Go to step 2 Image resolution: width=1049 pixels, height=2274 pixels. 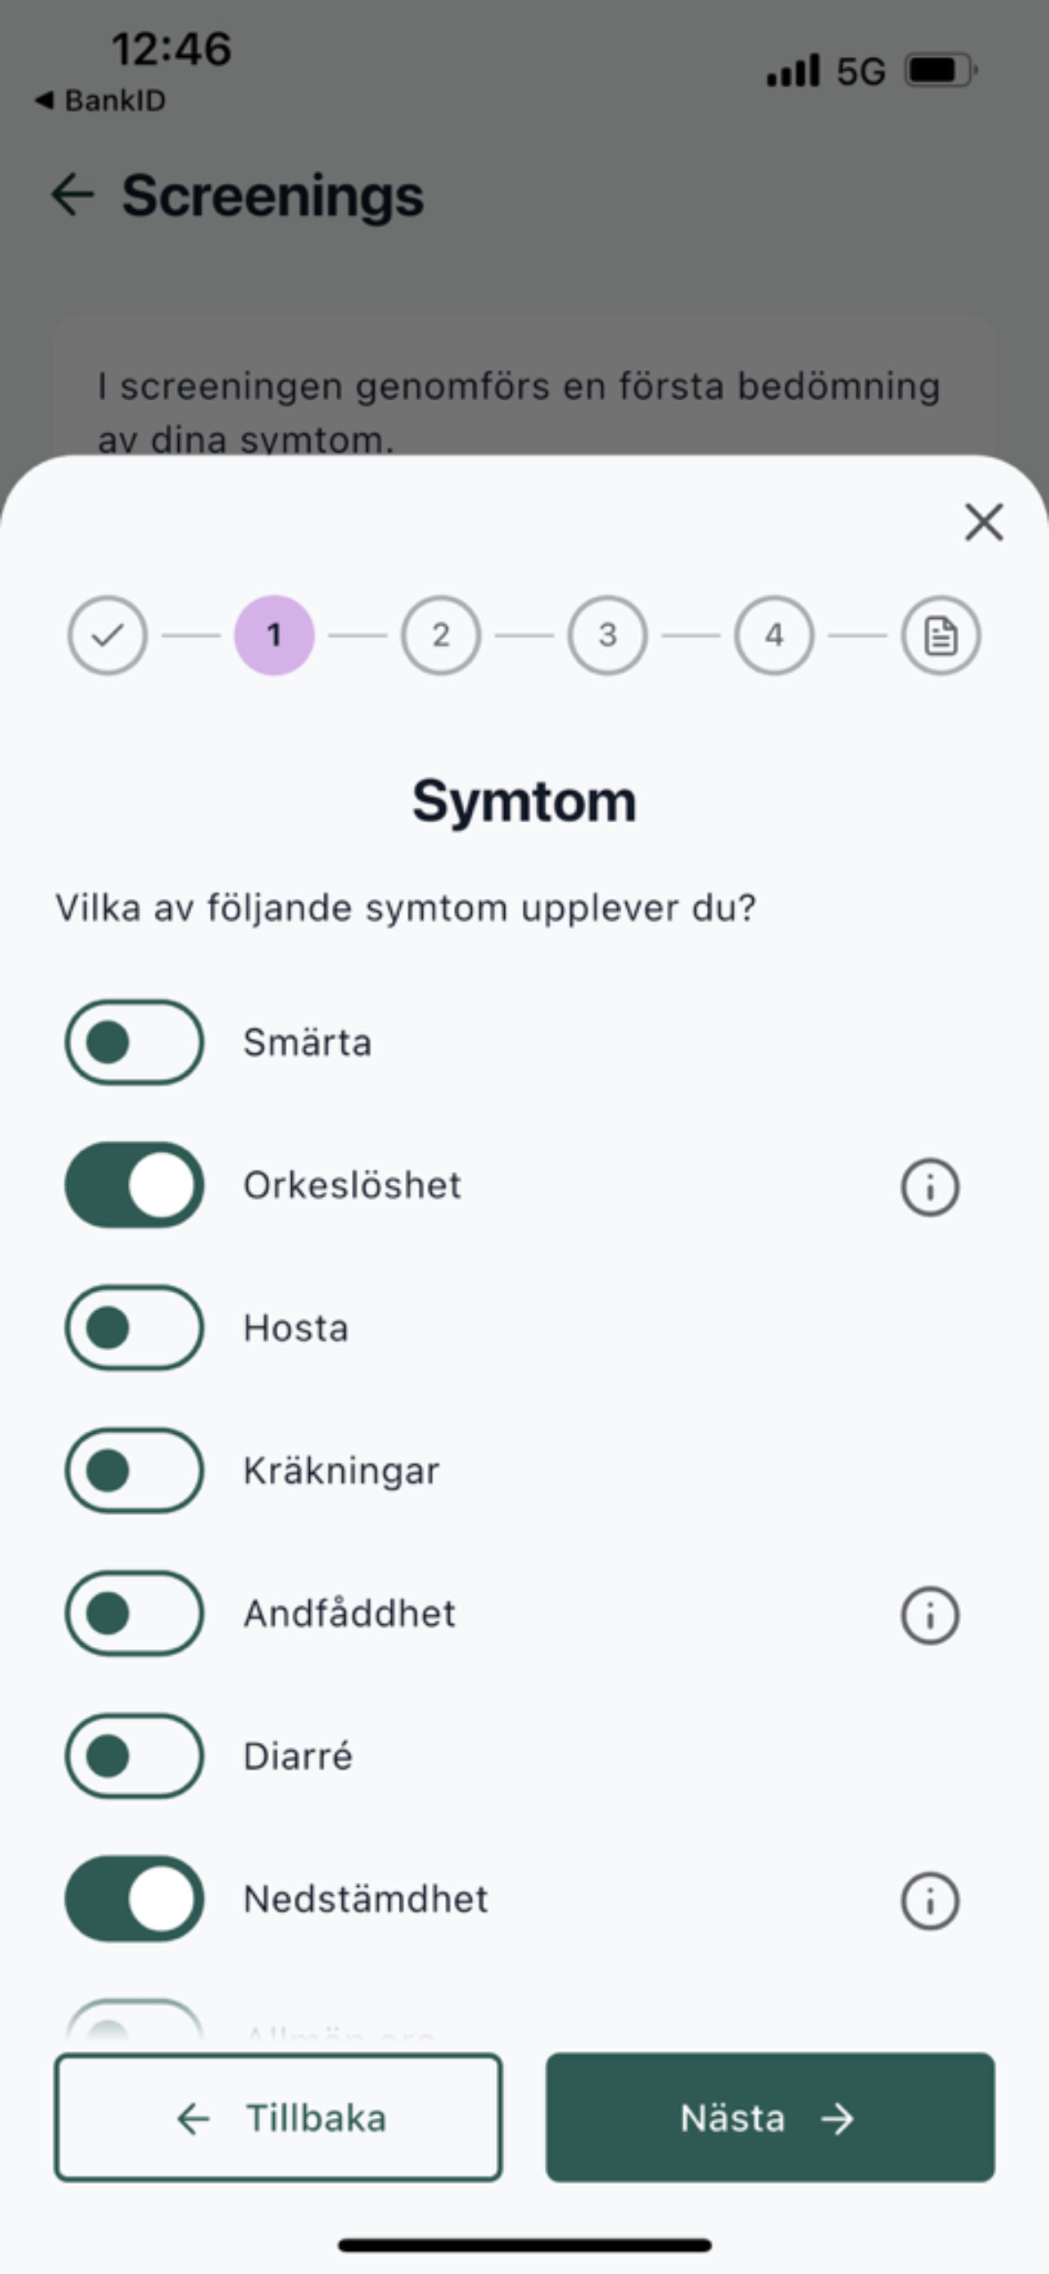441,634
